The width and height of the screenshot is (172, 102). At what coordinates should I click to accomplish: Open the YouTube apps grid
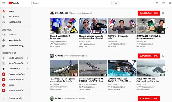point(163,3)
